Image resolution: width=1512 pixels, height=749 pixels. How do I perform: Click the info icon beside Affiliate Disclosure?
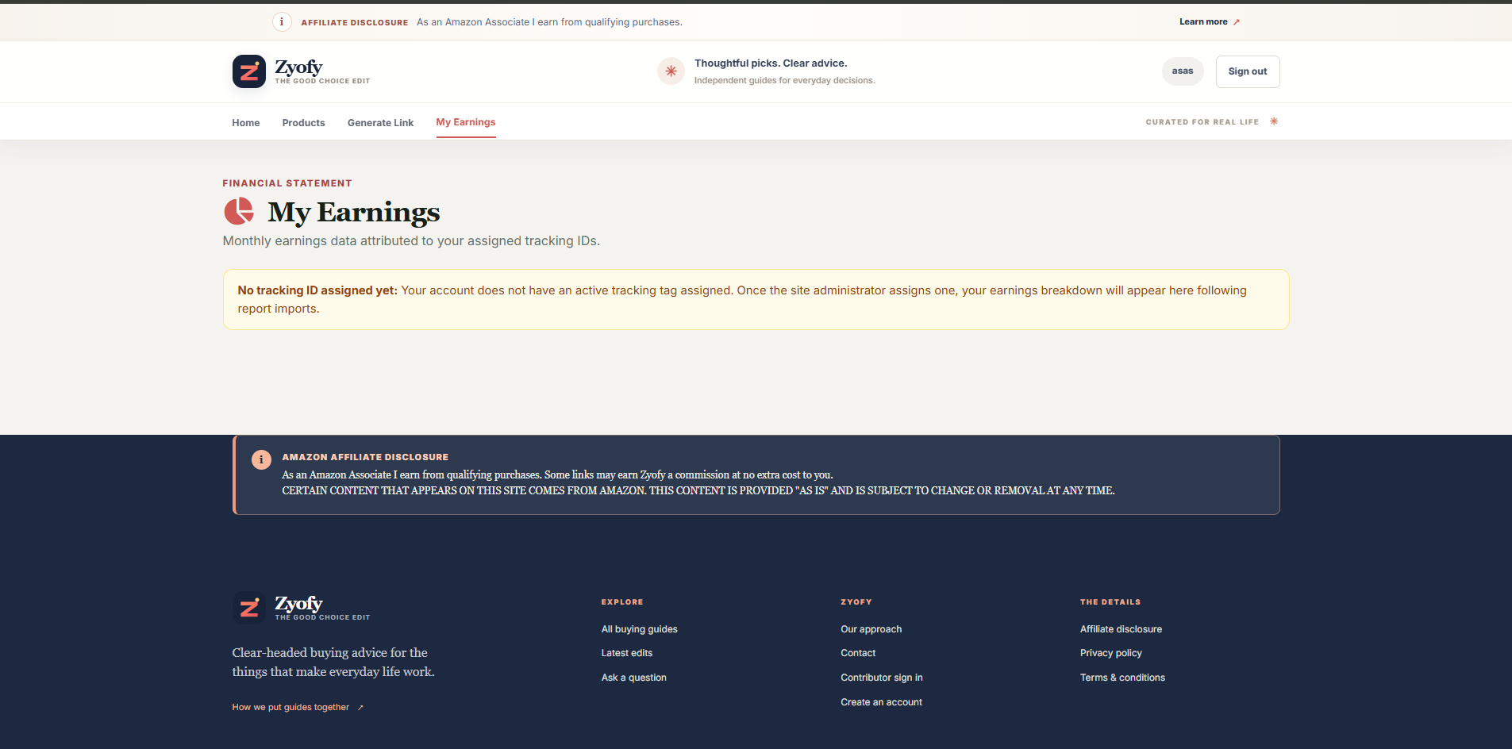(282, 22)
